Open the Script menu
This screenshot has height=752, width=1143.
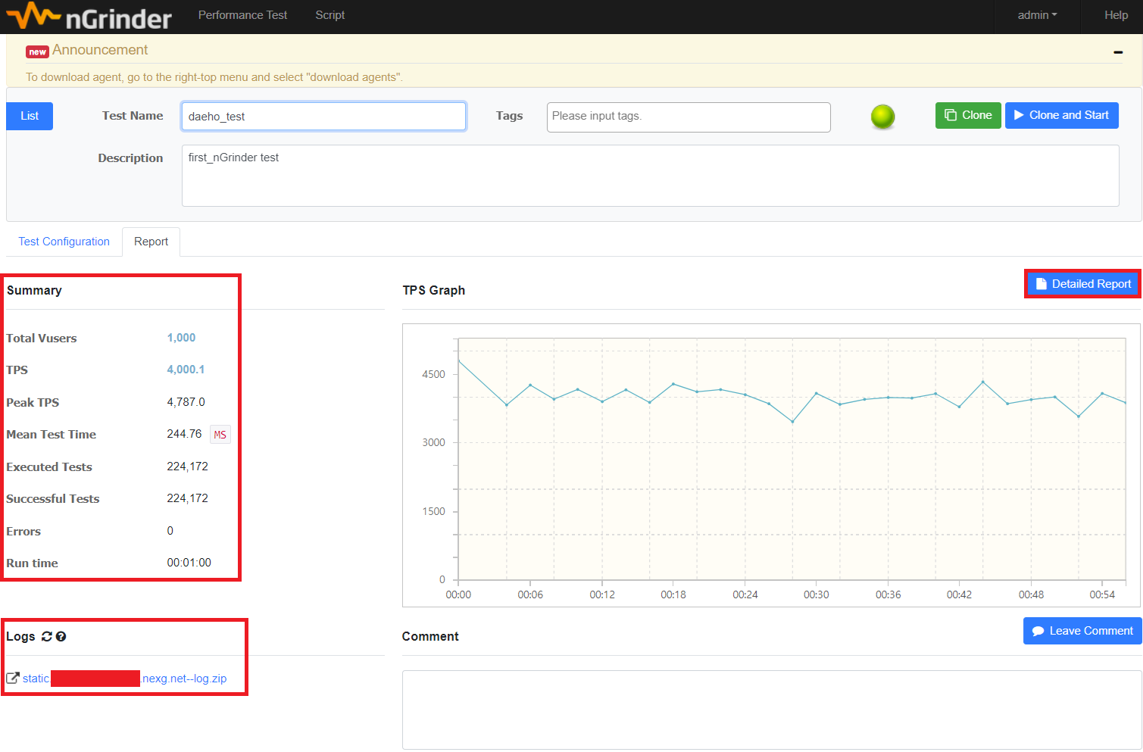pos(329,15)
